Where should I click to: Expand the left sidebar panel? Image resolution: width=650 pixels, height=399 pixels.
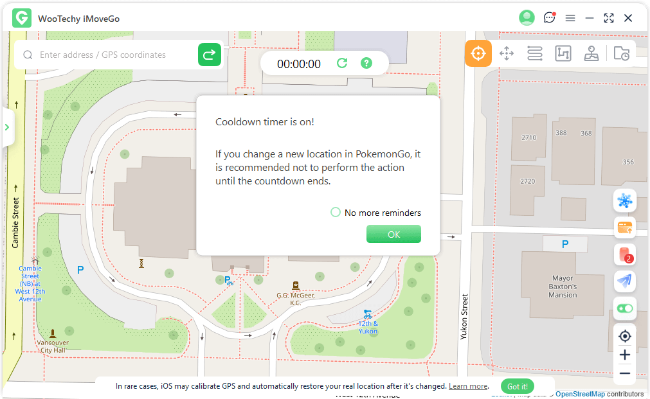click(x=8, y=127)
